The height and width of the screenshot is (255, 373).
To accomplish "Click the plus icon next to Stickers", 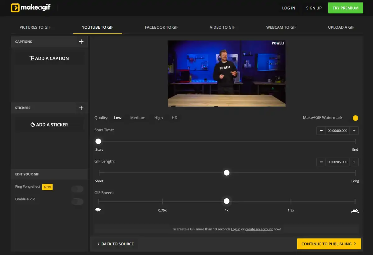I will [81, 108].
